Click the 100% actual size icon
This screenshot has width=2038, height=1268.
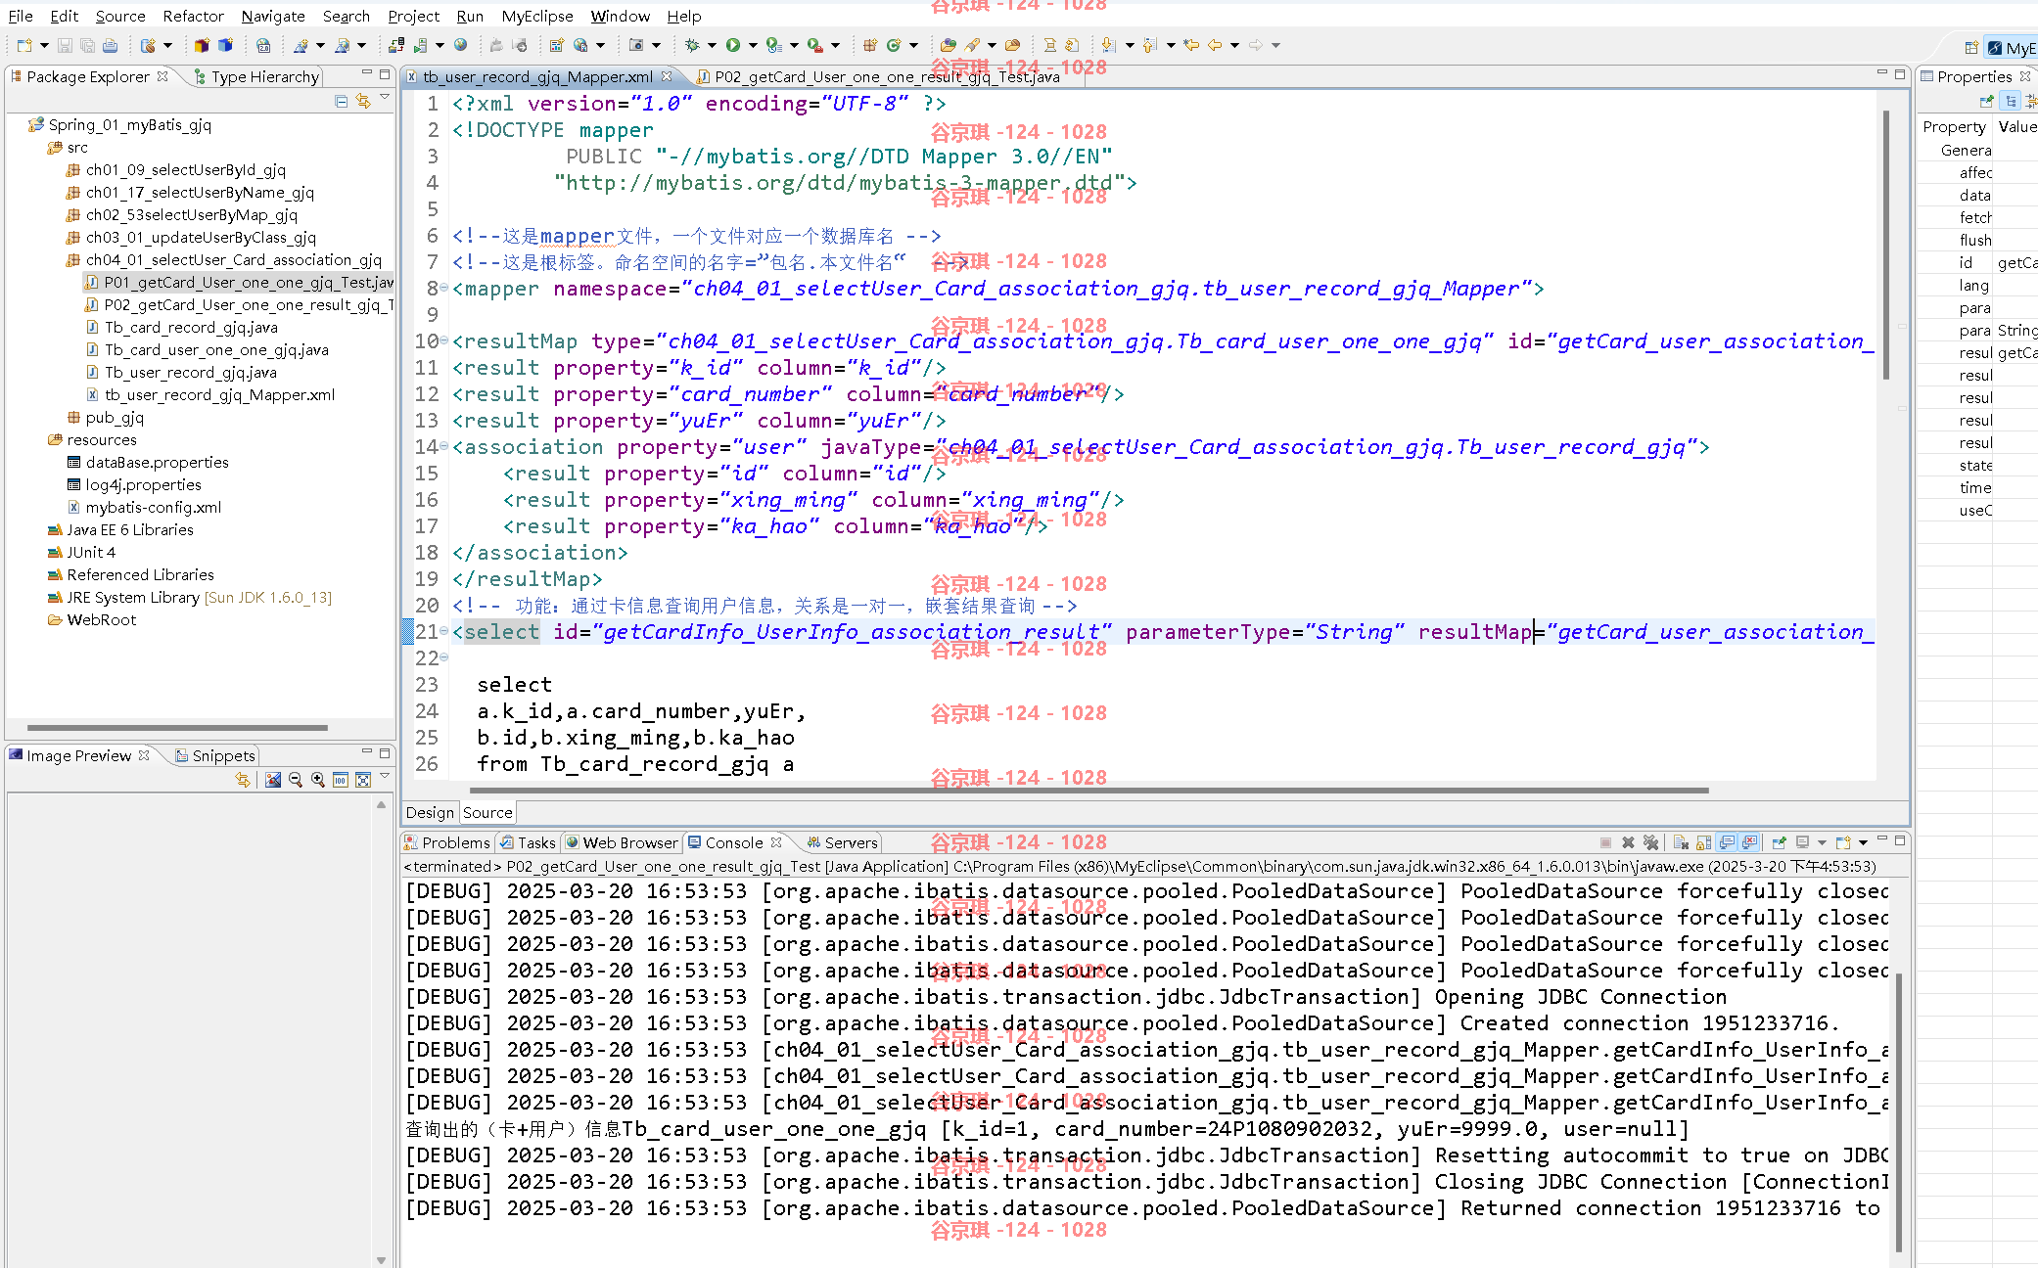click(x=341, y=780)
